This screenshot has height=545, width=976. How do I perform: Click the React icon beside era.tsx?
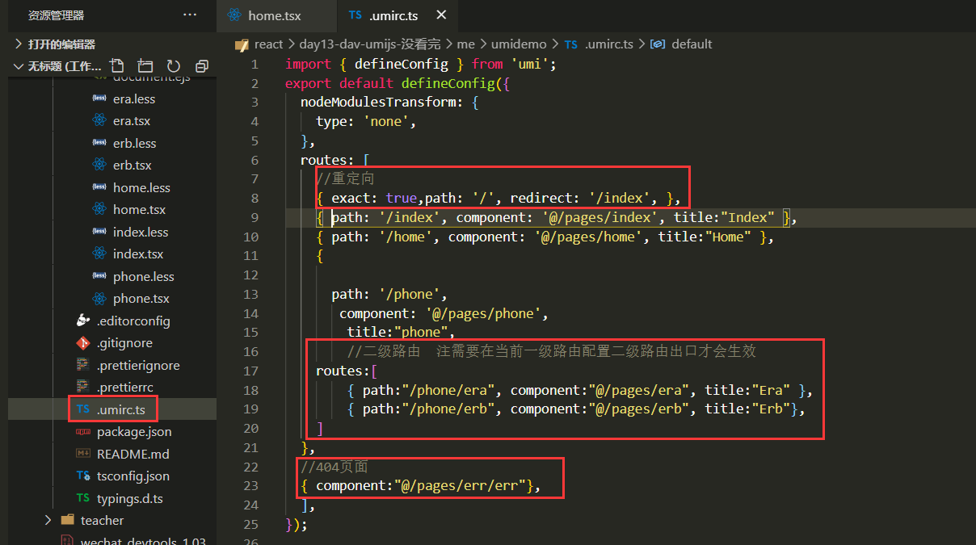coord(99,121)
